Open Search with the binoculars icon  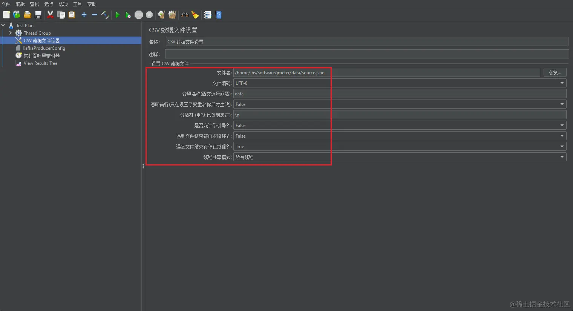click(x=185, y=15)
